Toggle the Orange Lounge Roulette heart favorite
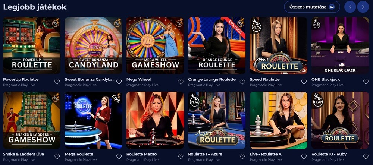Screen dimensions: 373x165 [242, 82]
